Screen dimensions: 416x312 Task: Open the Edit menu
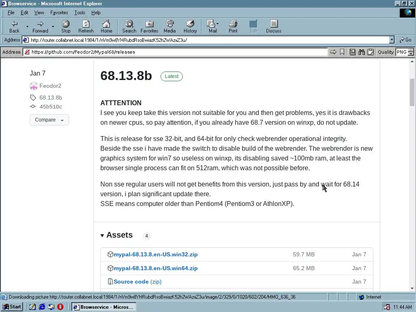click(24, 13)
